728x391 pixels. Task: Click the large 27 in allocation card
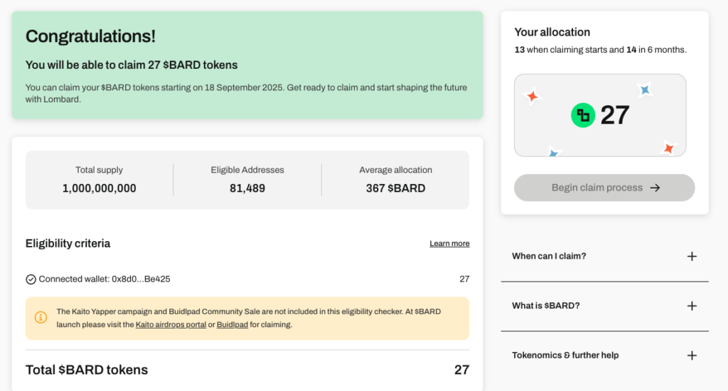coord(615,115)
